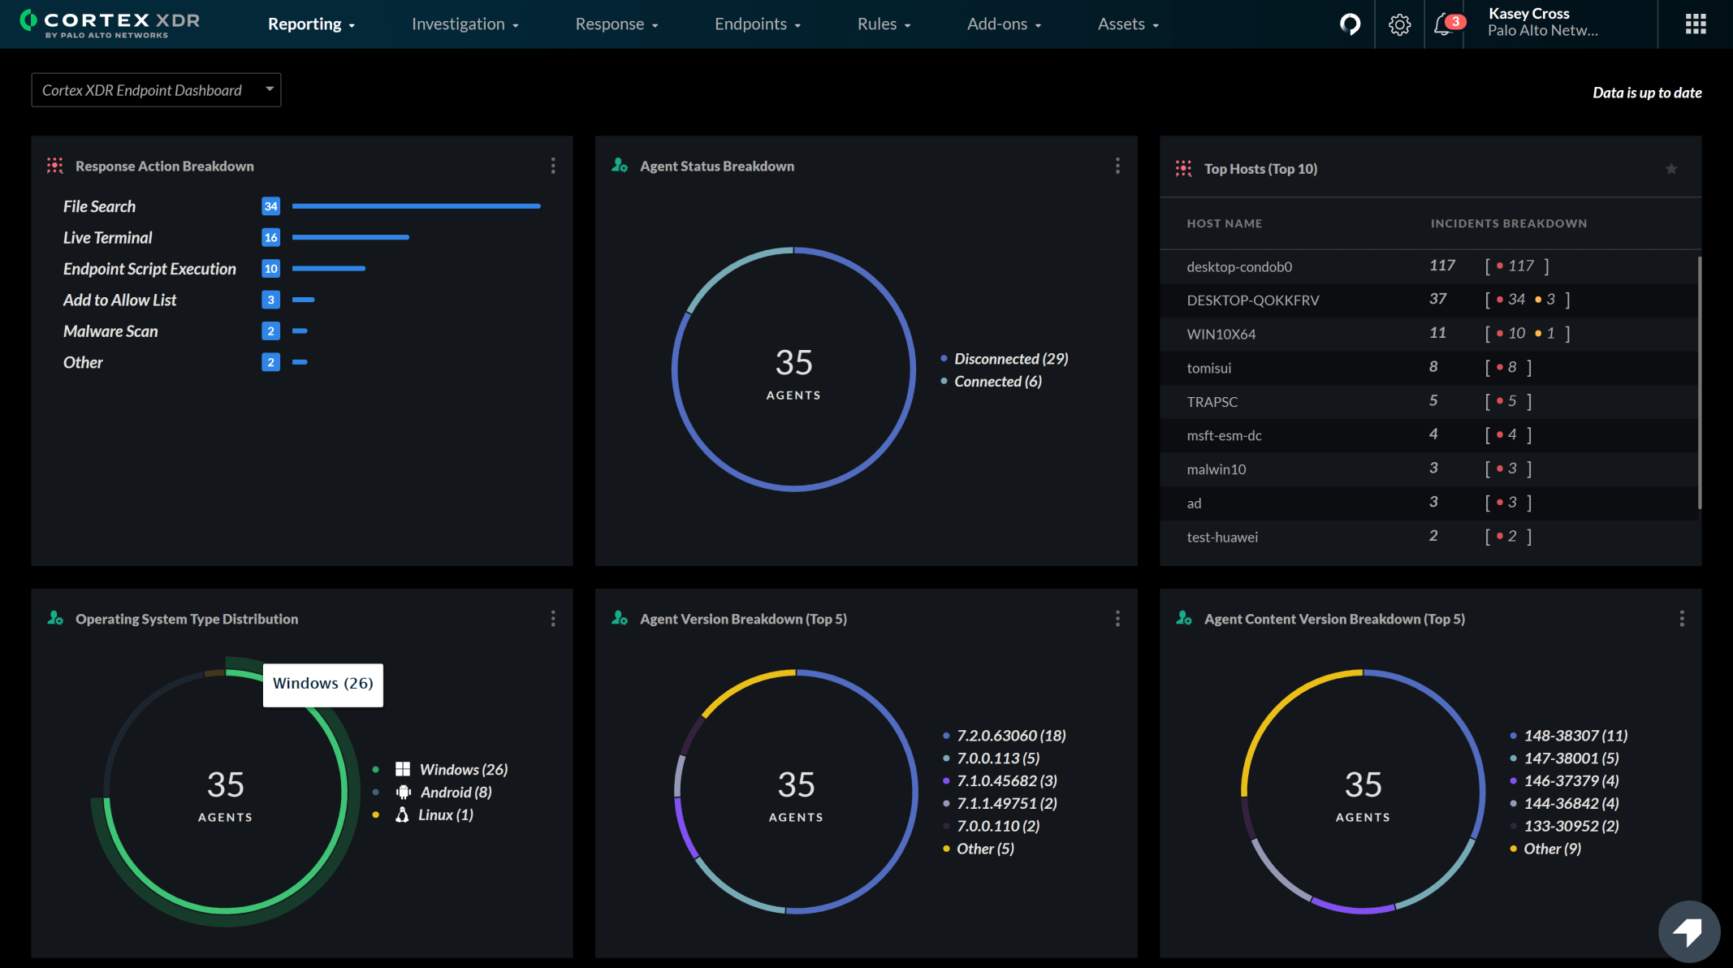
Task: Open the settings gear icon
Action: 1399,24
